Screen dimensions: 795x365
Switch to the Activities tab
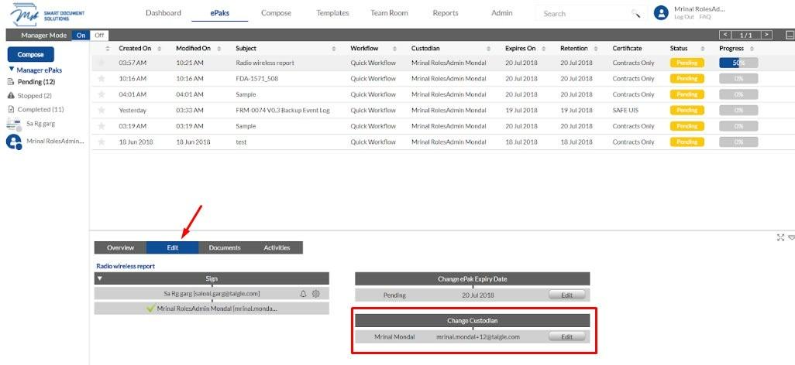coord(277,247)
